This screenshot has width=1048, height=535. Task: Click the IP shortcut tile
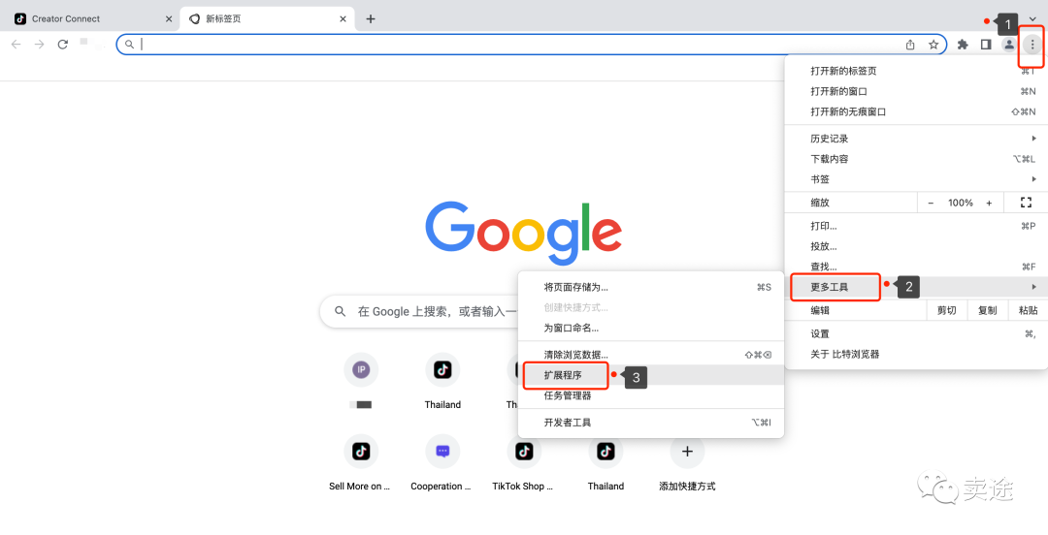[361, 369]
